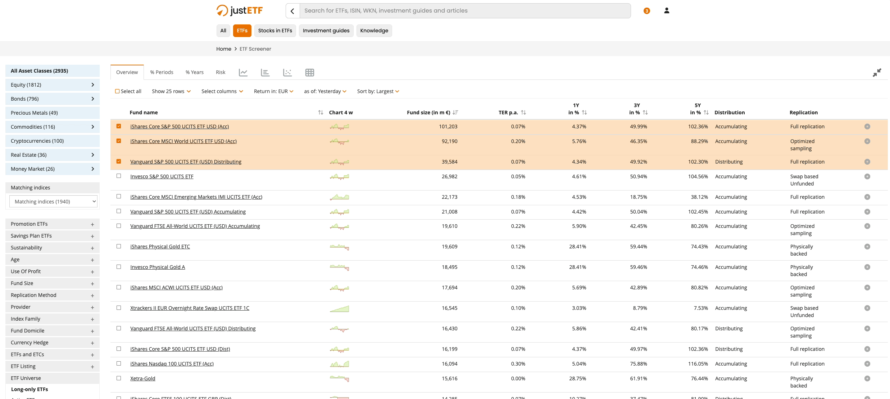The width and height of the screenshot is (890, 399).
Task: Open the bar chart view icon
Action: 265,73
